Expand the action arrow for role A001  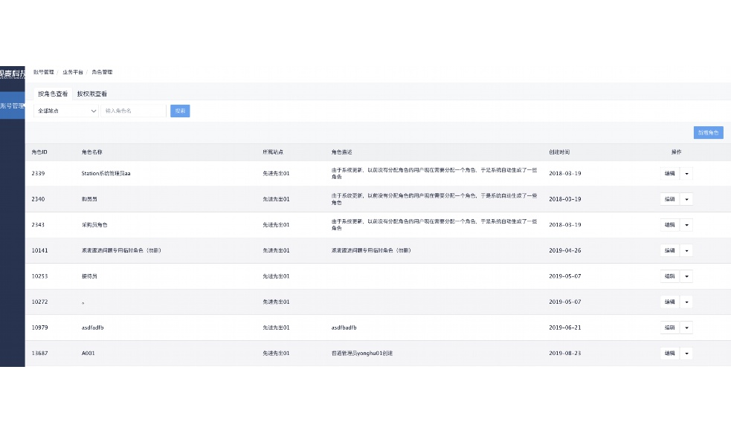[686, 354]
